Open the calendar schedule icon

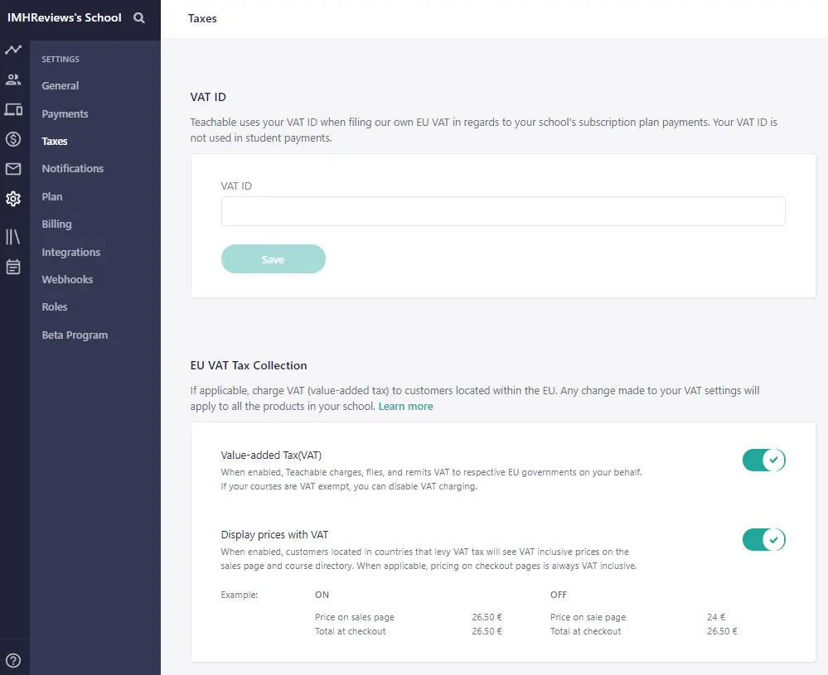(13, 267)
